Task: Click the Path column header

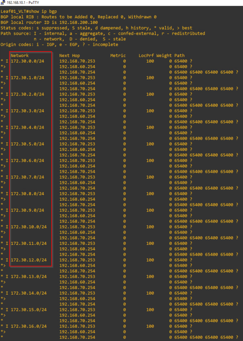Action: click(179, 56)
